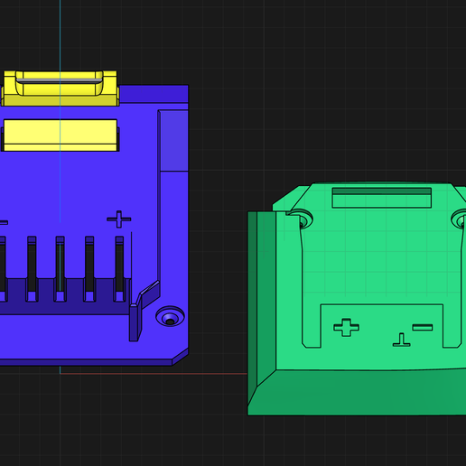Click the T-shaped mark on the green adapter
Viewport: 466px width, 466px height.
[x=401, y=340]
